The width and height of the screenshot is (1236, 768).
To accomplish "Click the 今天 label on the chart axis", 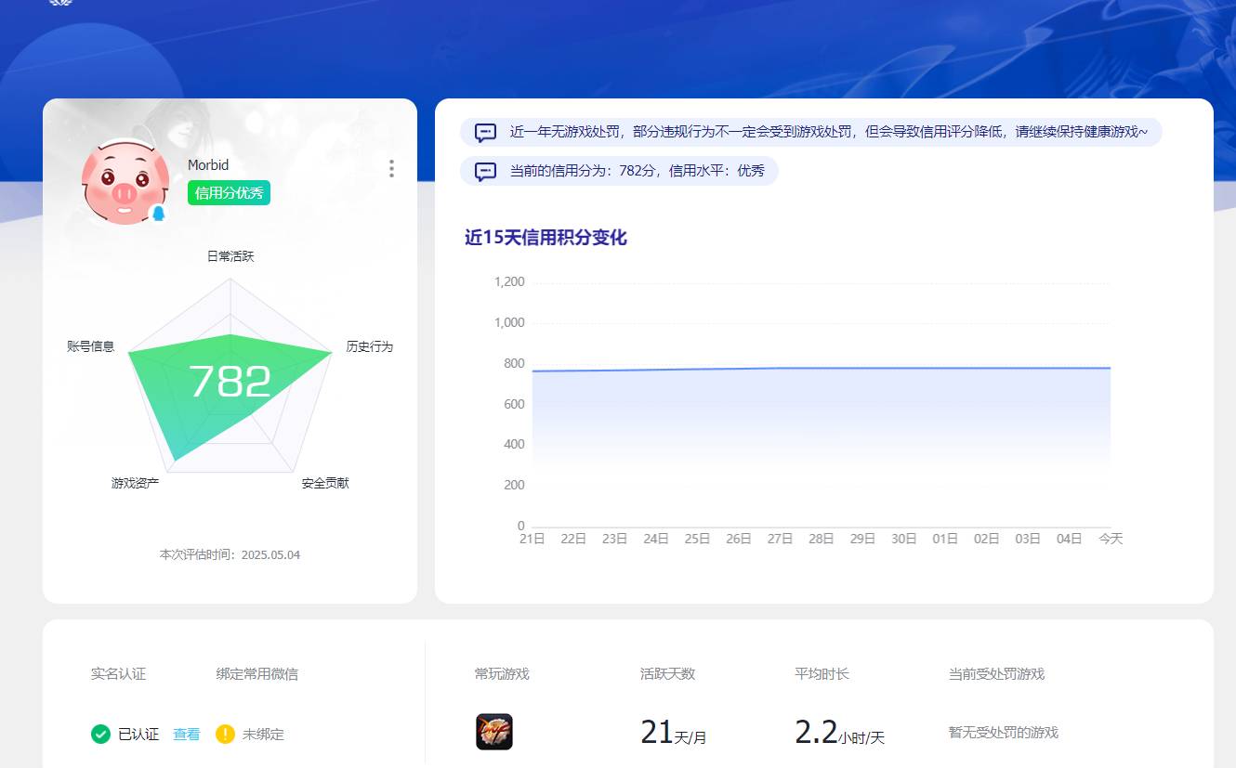I will 1110,538.
